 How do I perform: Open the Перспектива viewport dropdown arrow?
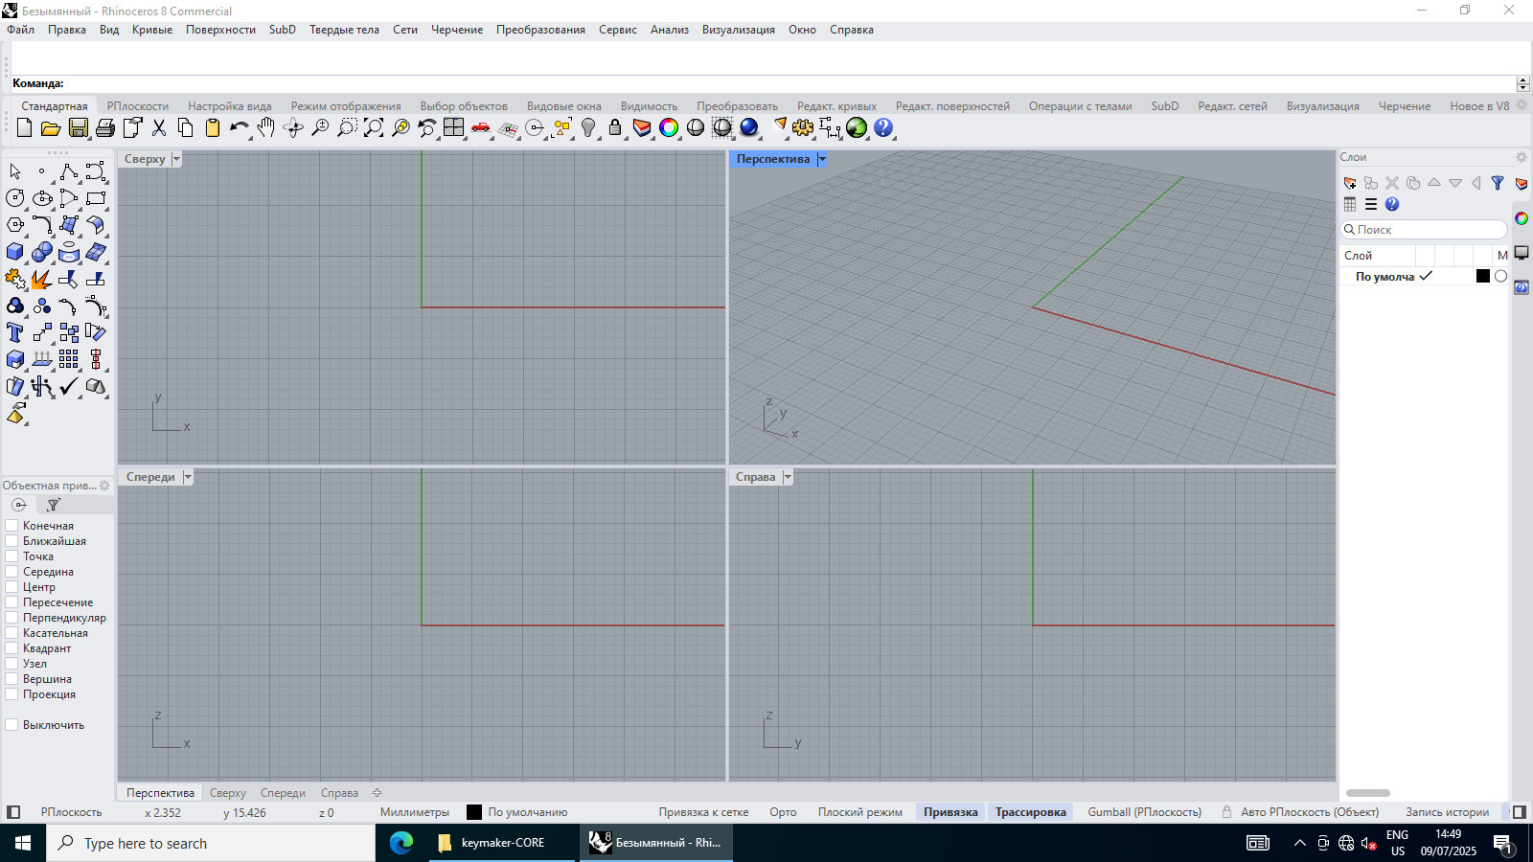tap(822, 159)
